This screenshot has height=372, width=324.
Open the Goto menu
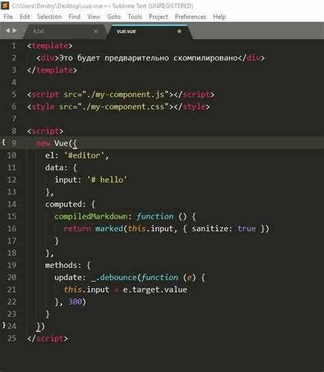coord(114,17)
